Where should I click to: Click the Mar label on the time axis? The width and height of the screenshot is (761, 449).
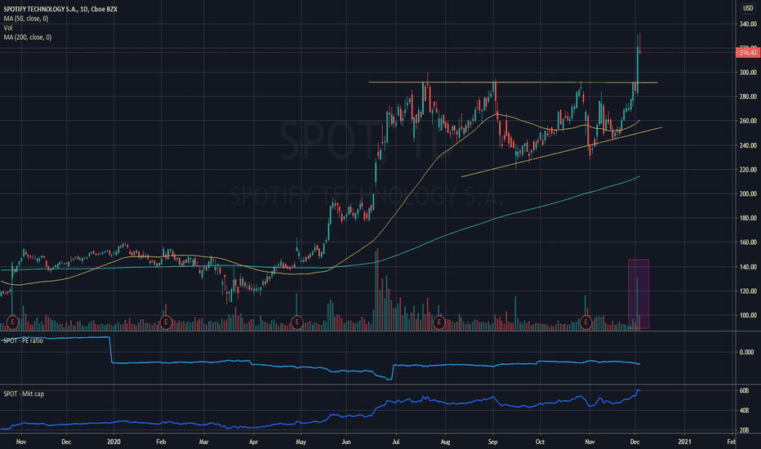(204, 442)
